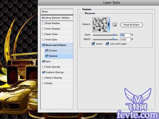Click the new preset from pattern icon
Image resolution: width=159 pixels, height=119 pixels.
tap(115, 25)
